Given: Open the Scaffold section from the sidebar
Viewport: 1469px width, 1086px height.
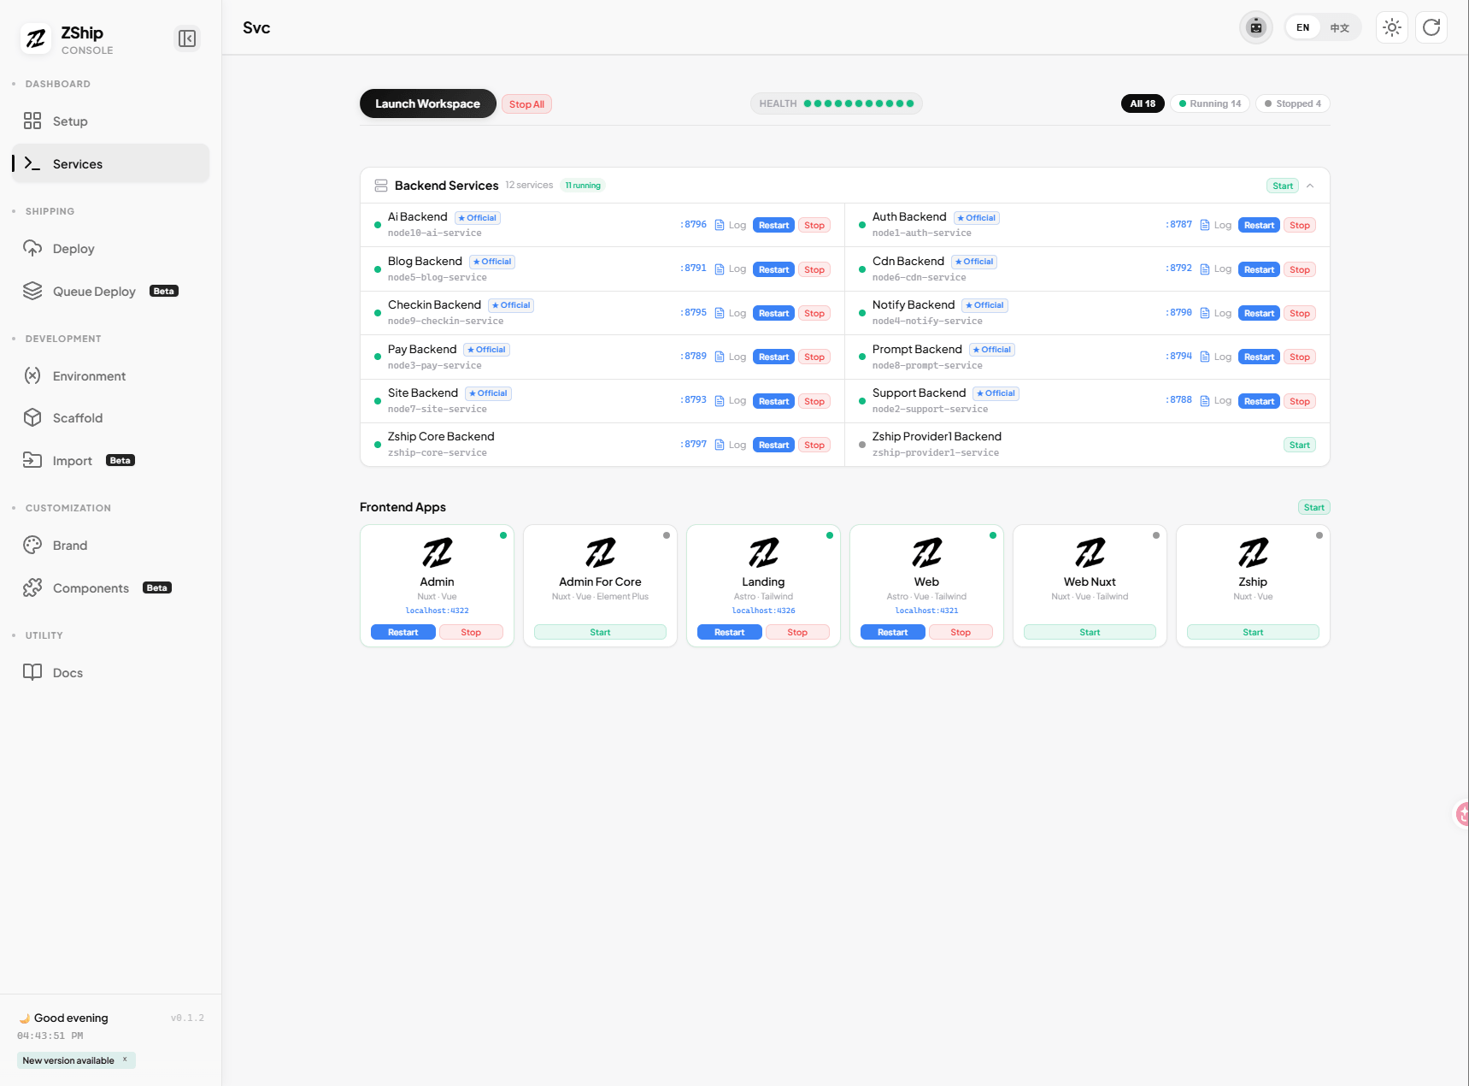Looking at the screenshot, I should coord(32,417).
